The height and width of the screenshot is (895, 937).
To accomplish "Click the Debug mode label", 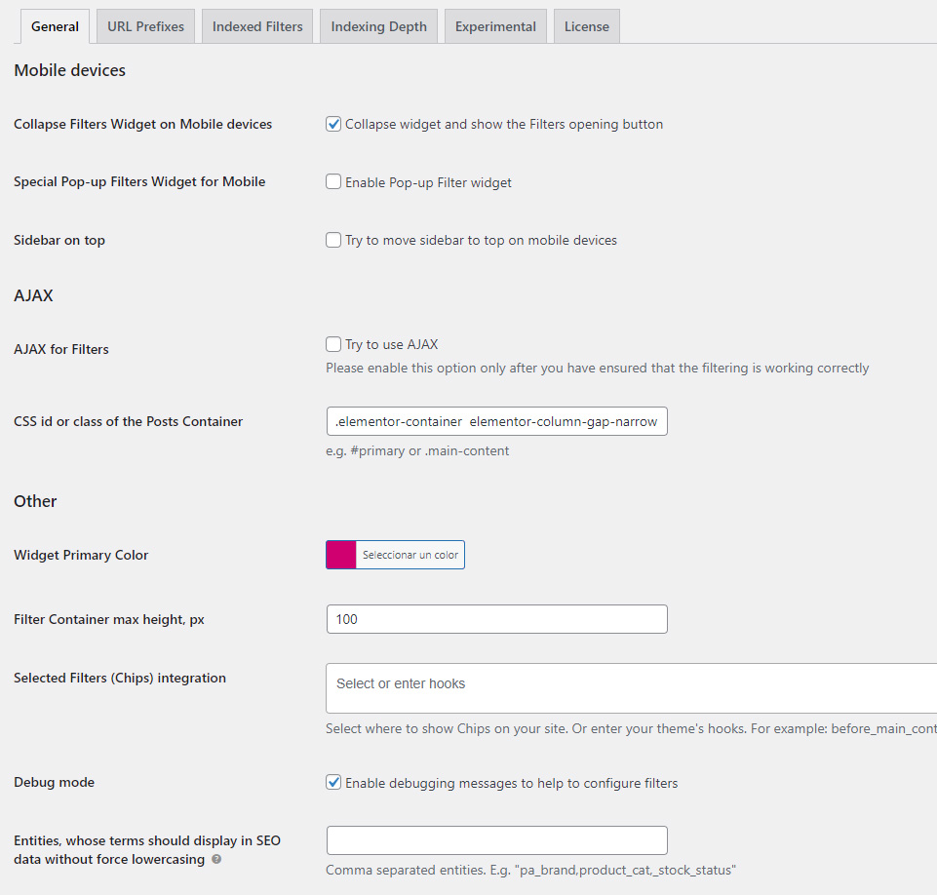I will pyautogui.click(x=54, y=782).
